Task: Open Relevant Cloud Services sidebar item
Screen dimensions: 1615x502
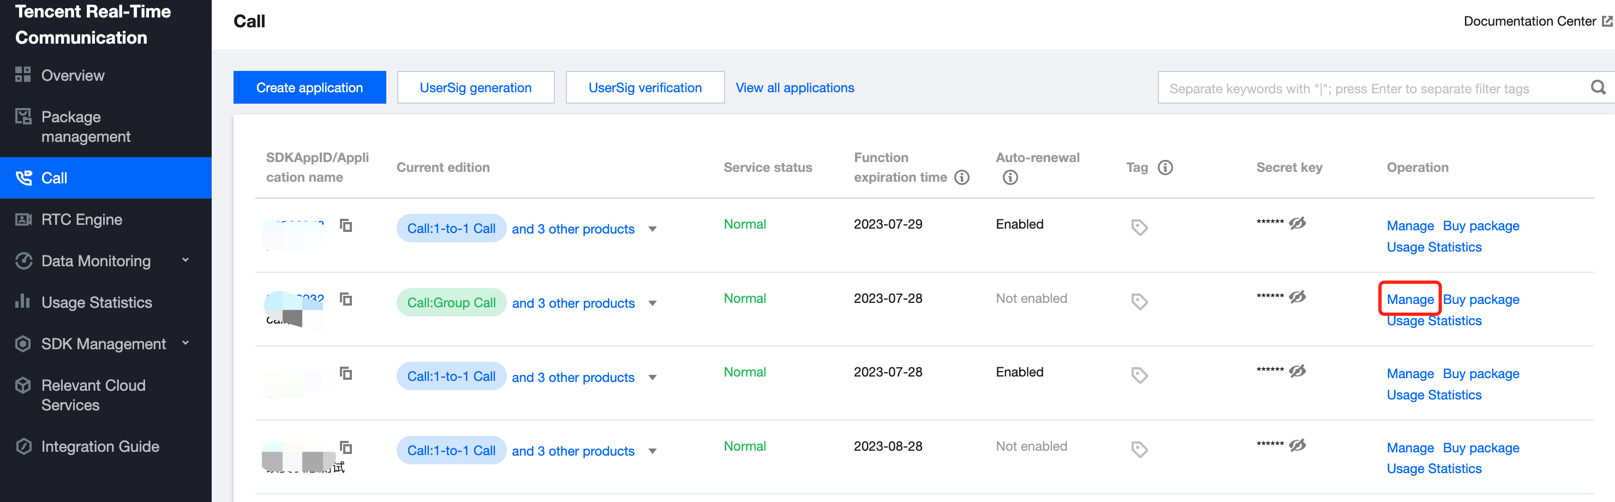Action: [x=105, y=395]
